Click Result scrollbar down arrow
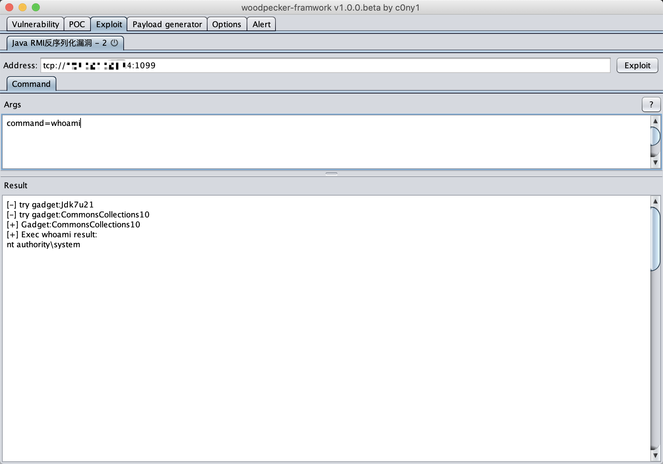 tap(655, 456)
